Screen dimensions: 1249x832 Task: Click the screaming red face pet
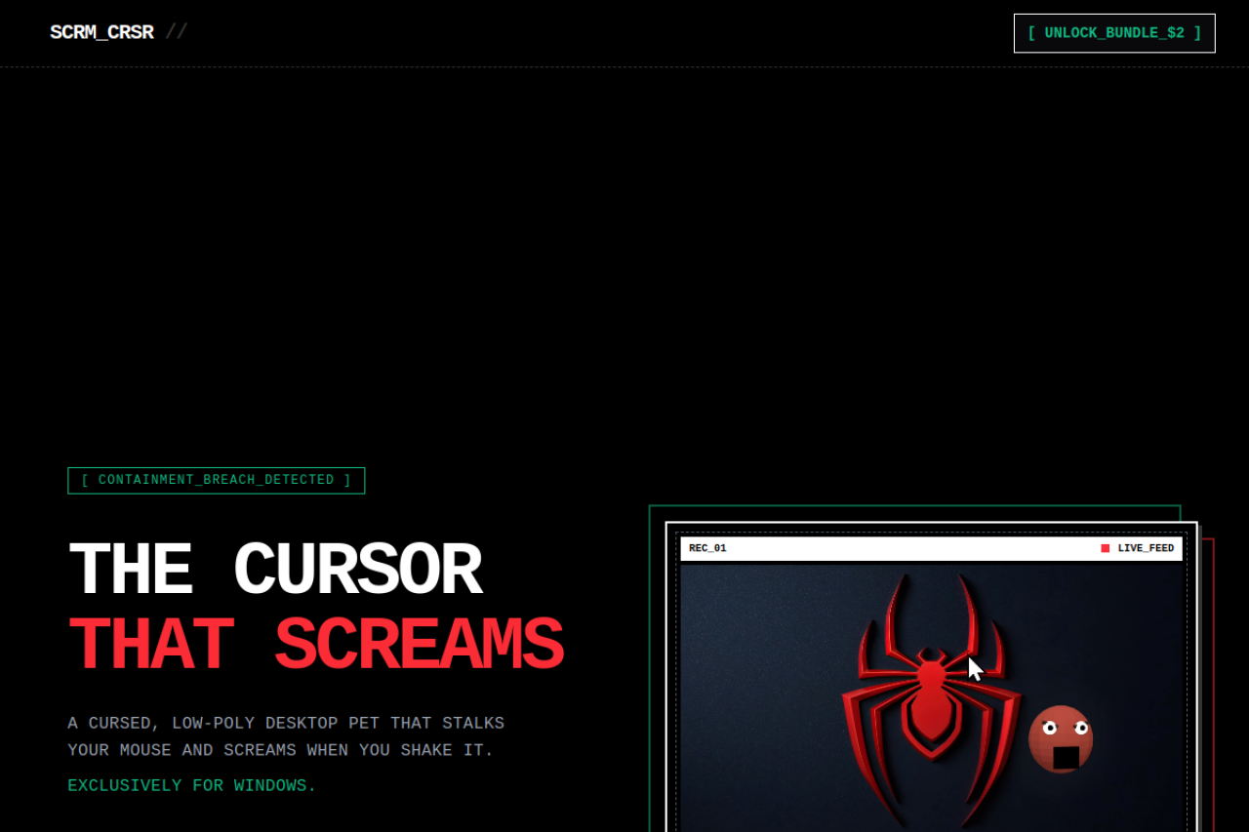pyautogui.click(x=1061, y=739)
